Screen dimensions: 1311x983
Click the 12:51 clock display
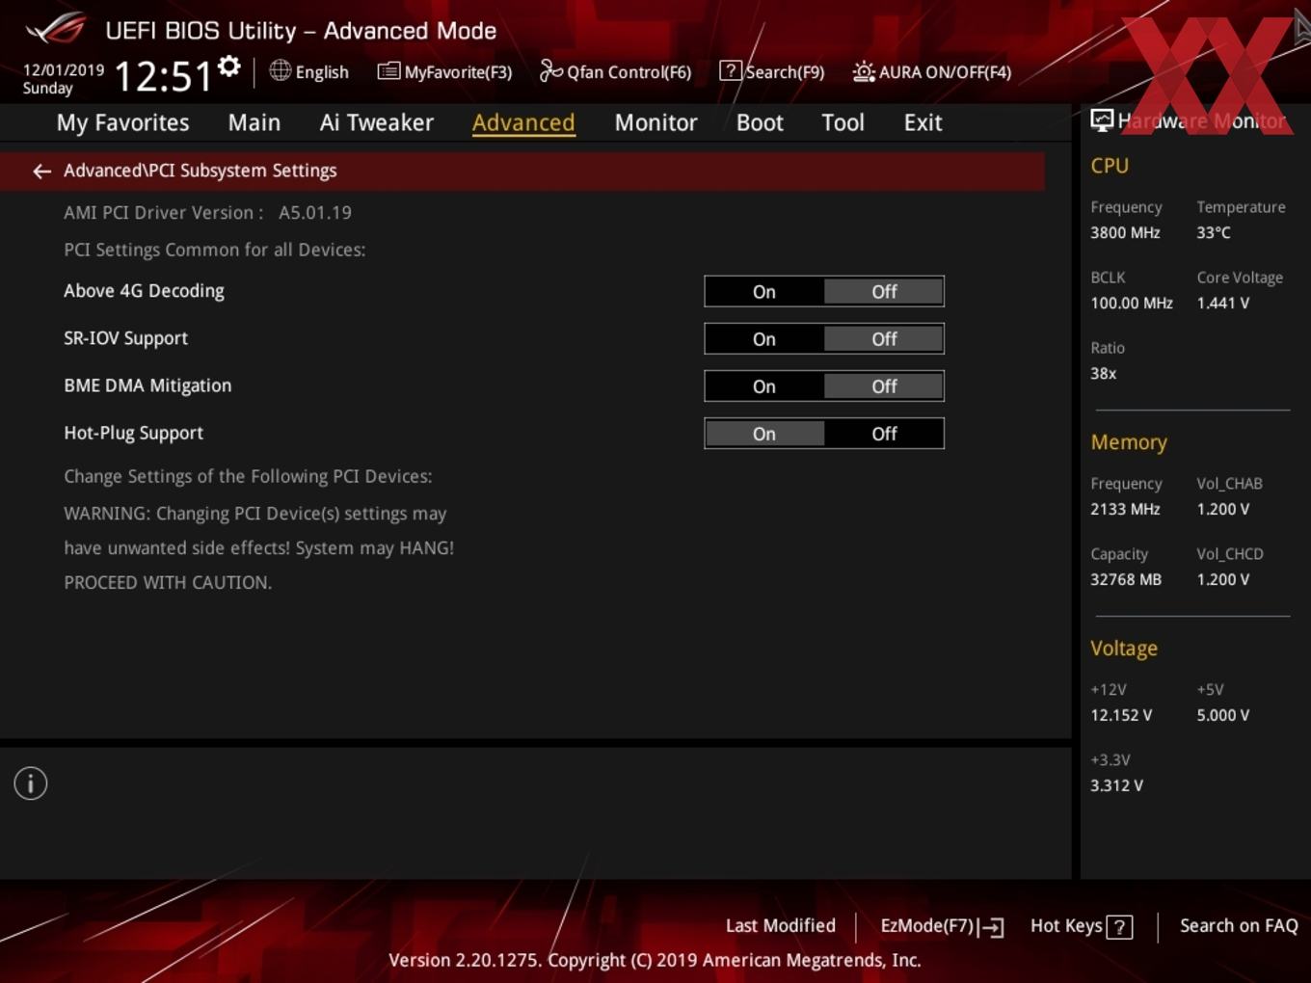[x=163, y=75]
